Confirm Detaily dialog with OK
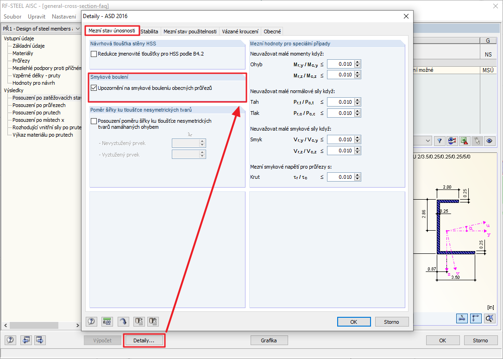The height and width of the screenshot is (359, 503). (354, 322)
